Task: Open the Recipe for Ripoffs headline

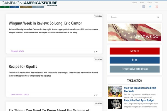Action: 23,67
